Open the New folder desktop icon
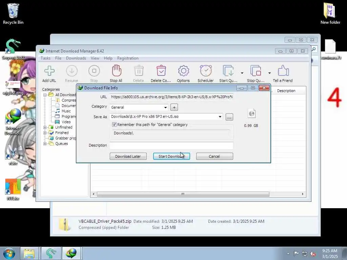The height and width of the screenshot is (260, 347). pos(330,14)
